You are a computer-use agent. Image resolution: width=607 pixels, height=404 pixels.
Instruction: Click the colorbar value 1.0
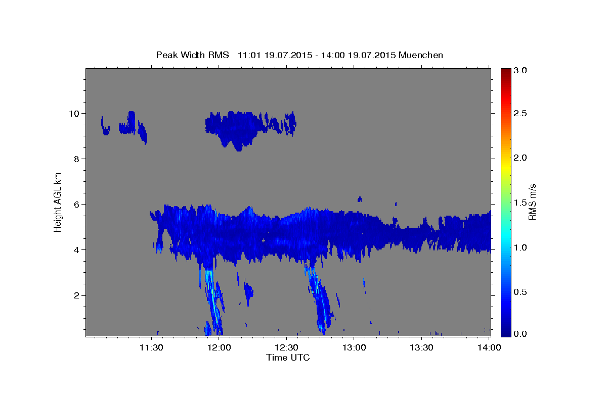click(521, 247)
